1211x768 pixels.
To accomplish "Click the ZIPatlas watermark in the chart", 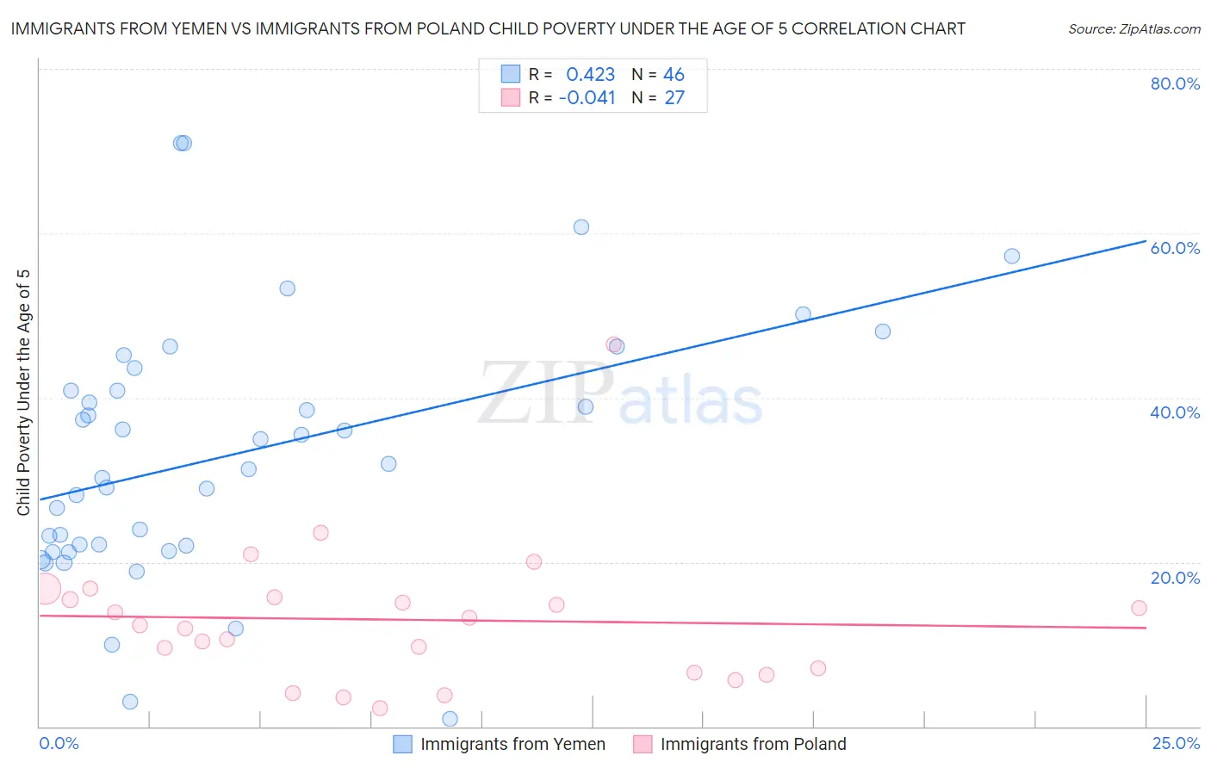I will pos(620,396).
